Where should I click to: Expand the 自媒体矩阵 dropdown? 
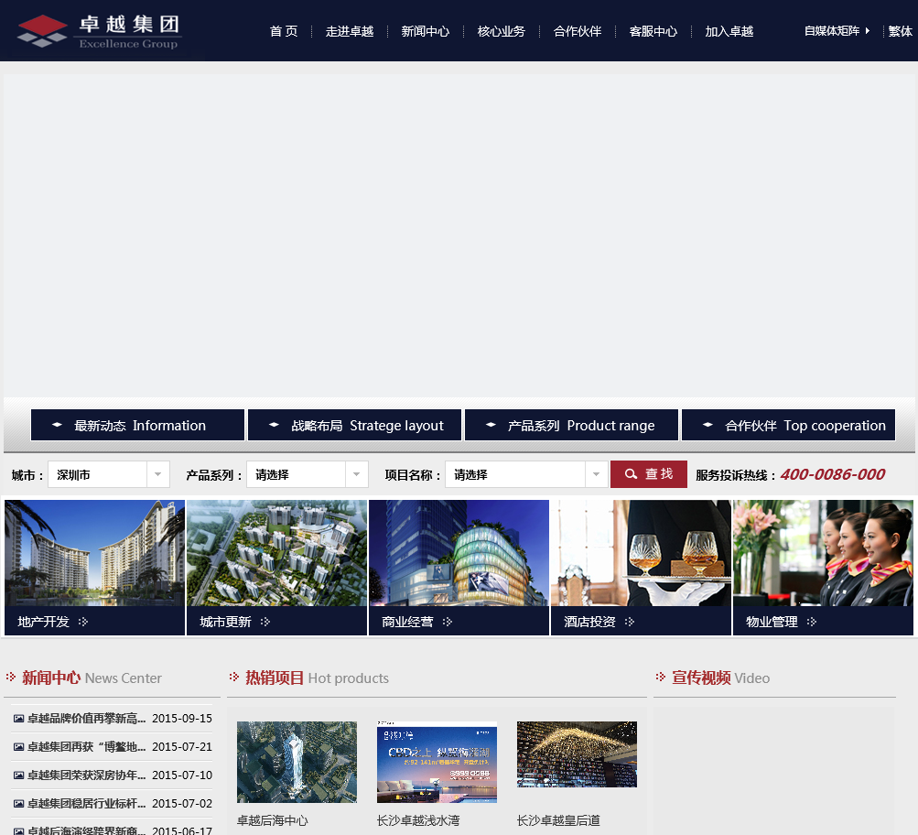[x=837, y=31]
